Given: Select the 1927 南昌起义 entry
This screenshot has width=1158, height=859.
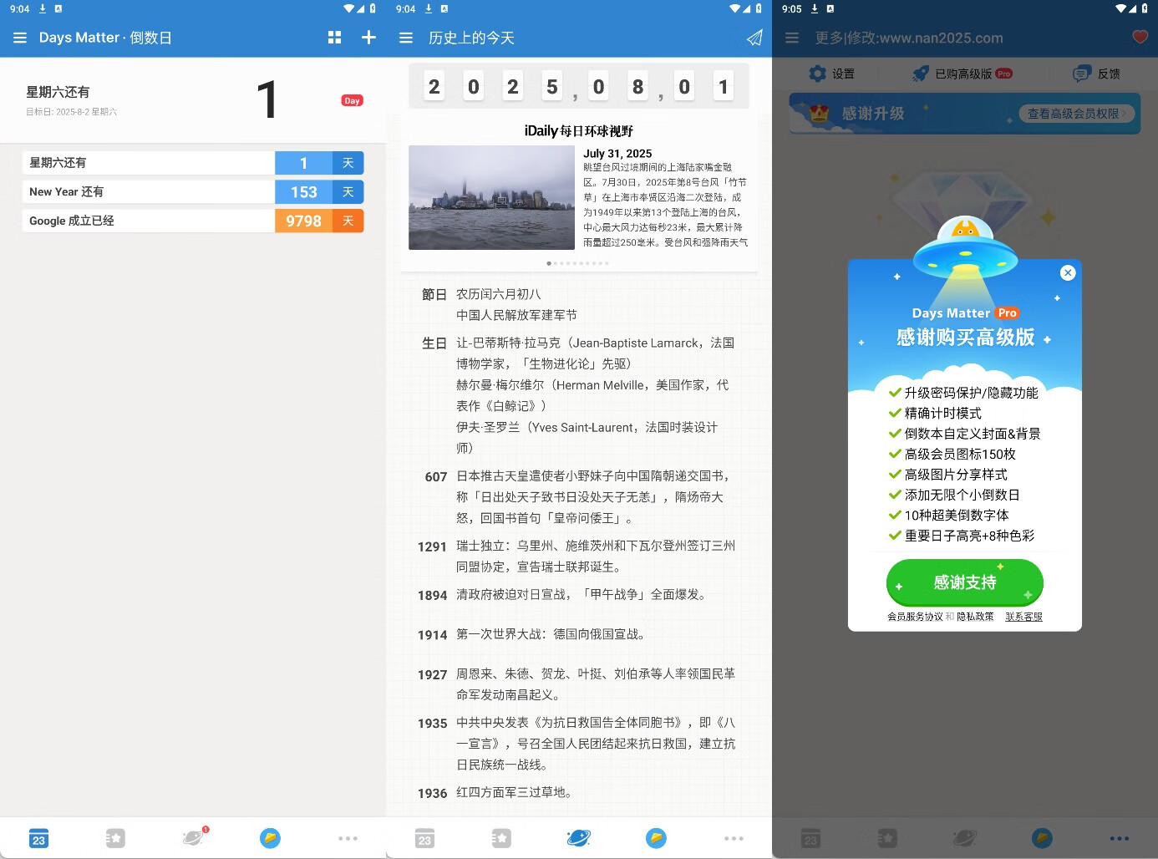Looking at the screenshot, I should (578, 684).
